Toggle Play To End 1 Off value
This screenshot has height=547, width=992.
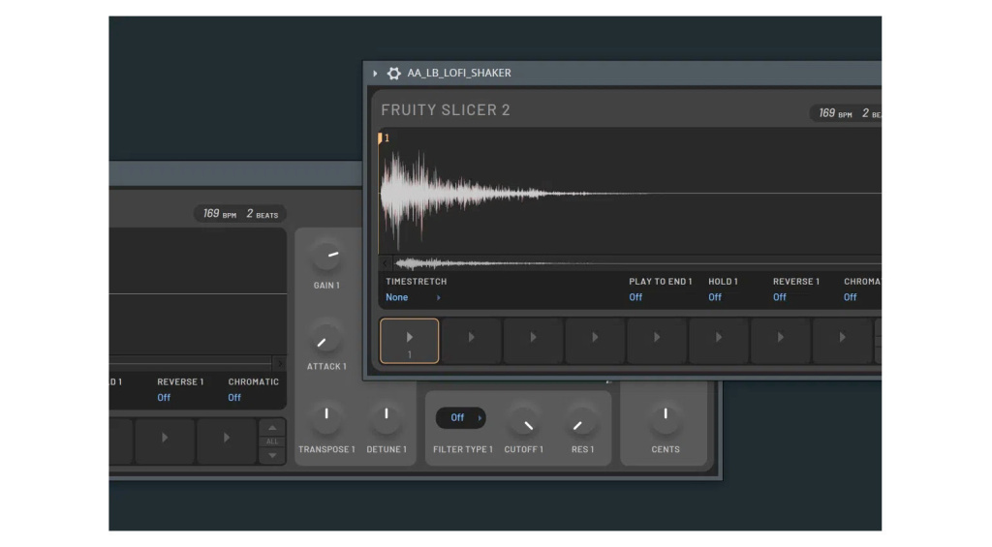tap(635, 297)
